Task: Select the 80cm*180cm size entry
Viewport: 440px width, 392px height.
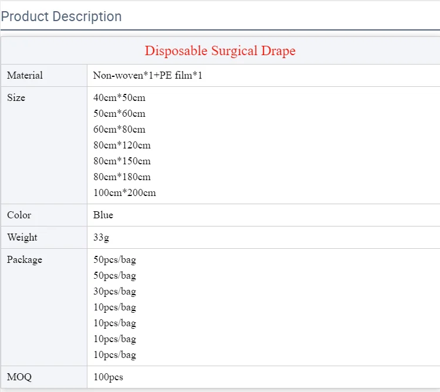Action: coord(122,177)
